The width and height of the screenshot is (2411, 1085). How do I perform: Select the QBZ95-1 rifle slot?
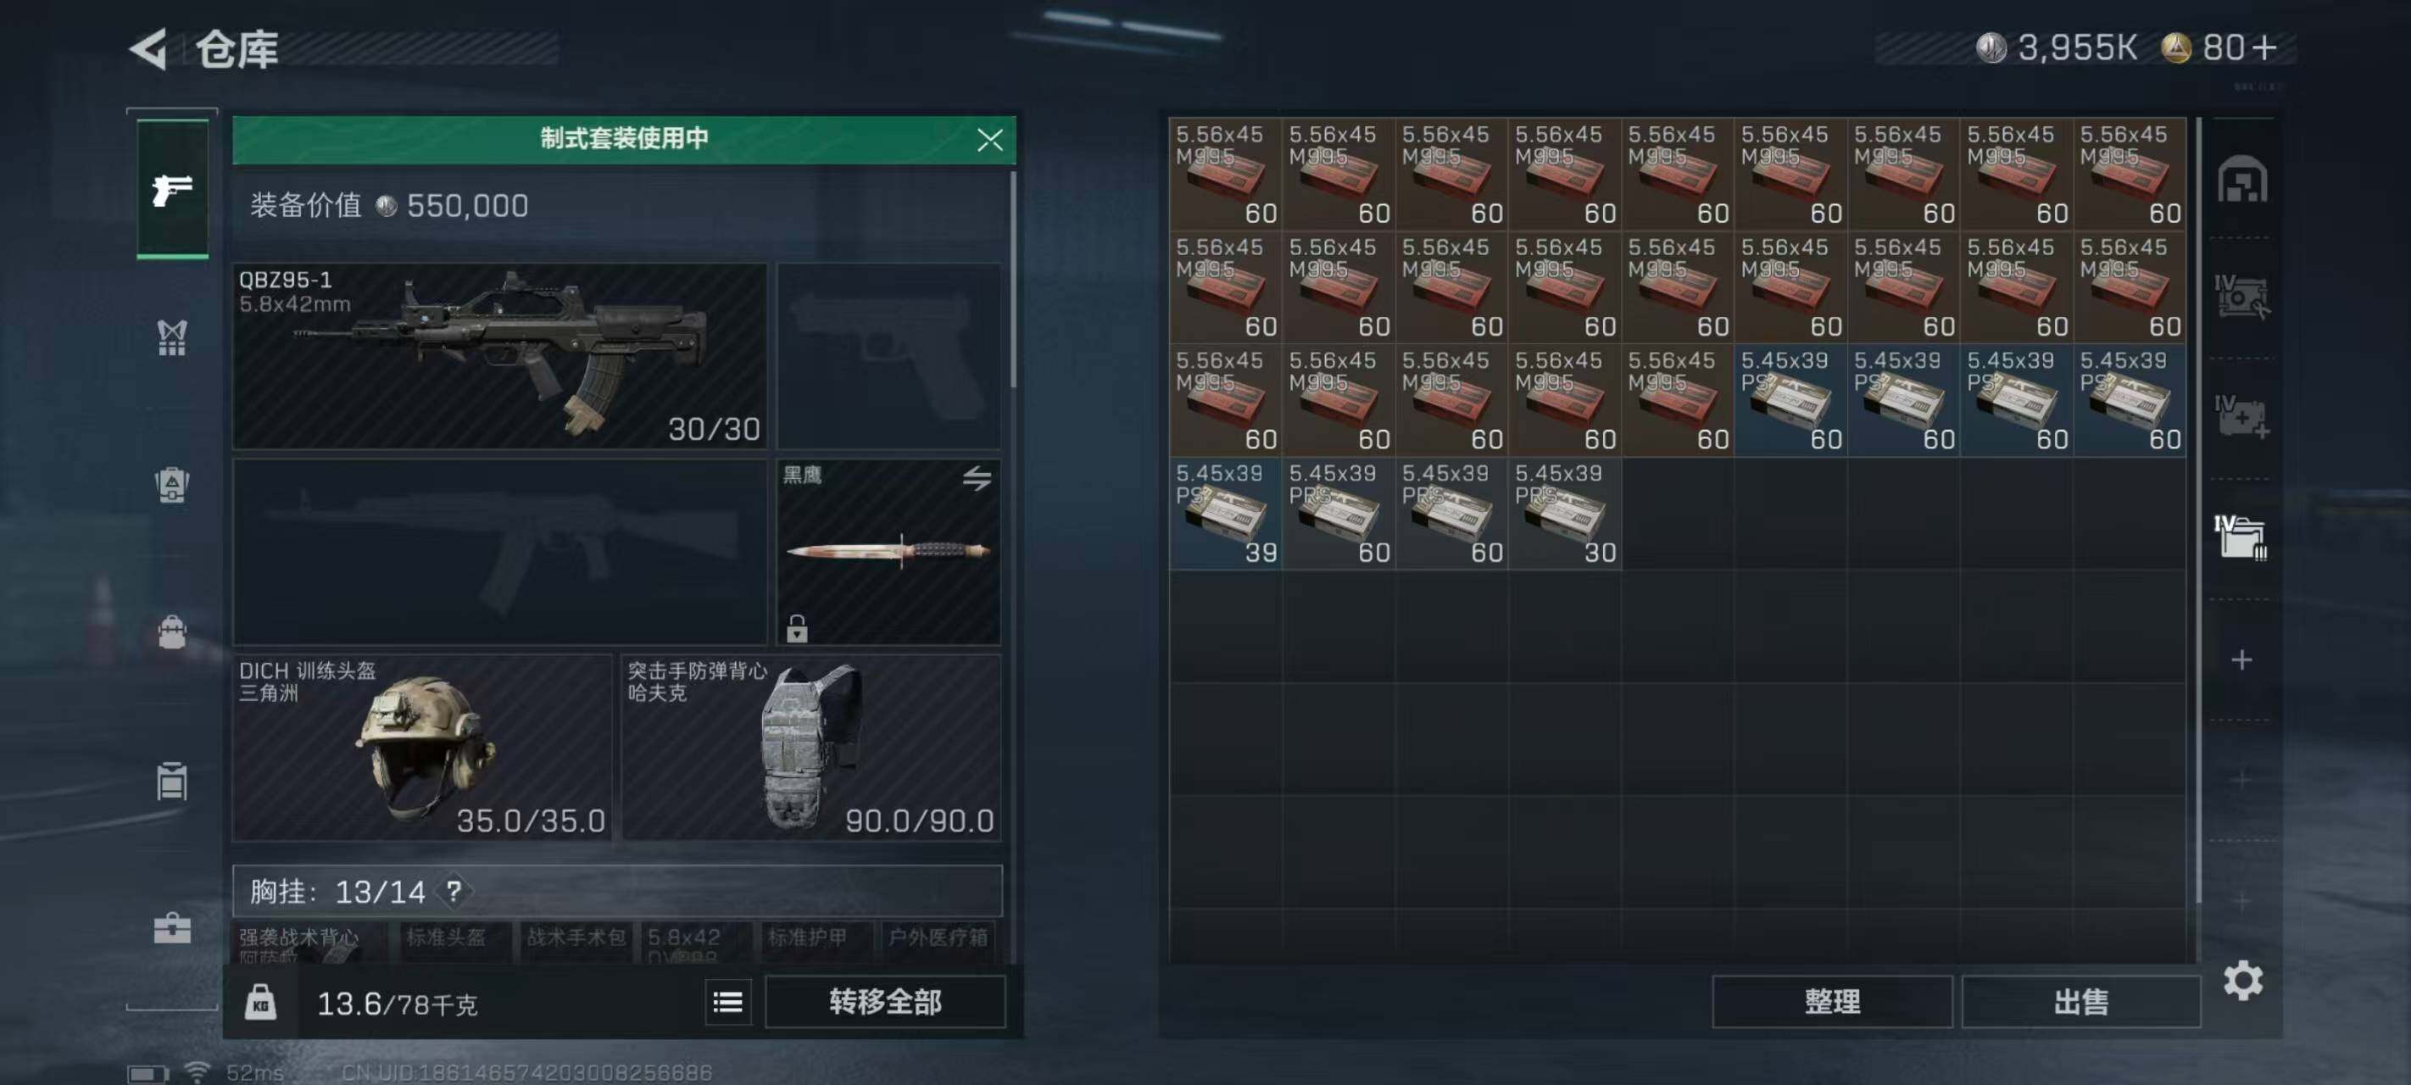(x=500, y=356)
